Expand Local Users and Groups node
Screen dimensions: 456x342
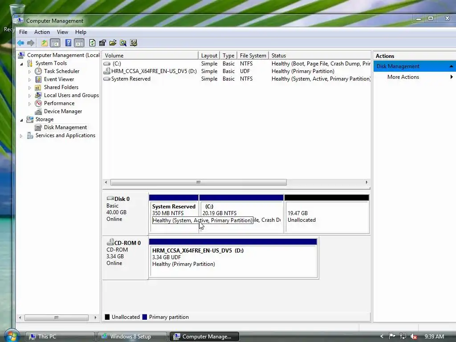29,95
